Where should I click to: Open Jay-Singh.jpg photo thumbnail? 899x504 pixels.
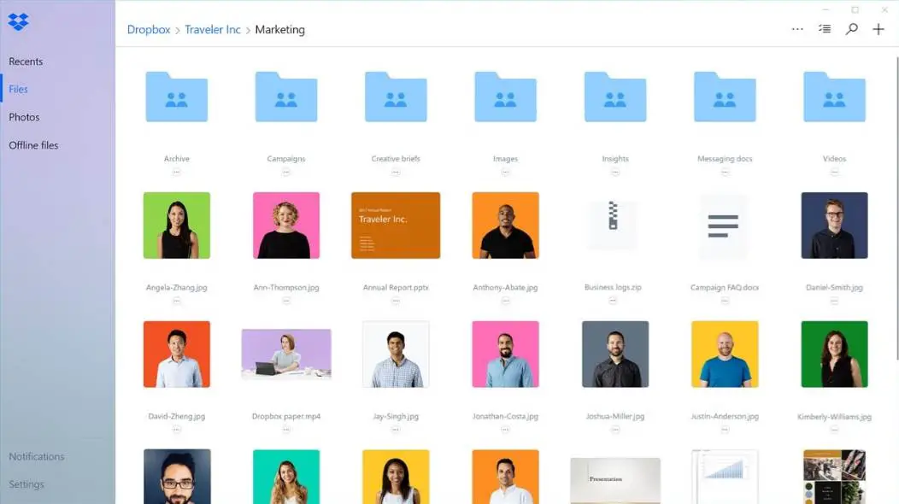click(396, 355)
